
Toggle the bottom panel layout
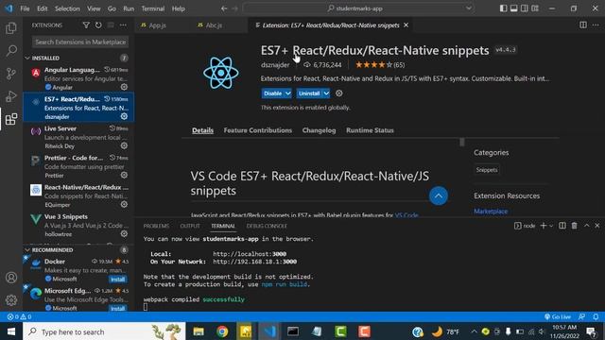[514, 8]
